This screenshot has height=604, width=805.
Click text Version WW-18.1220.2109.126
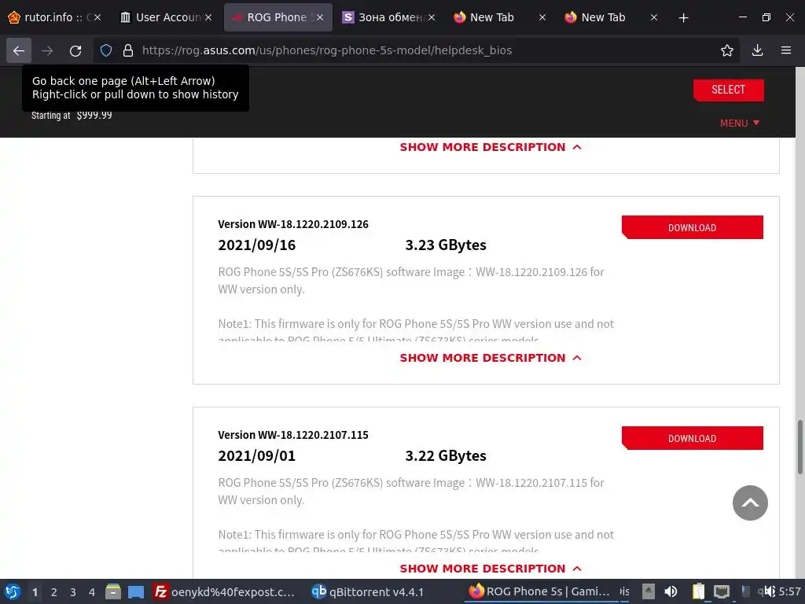pos(293,224)
